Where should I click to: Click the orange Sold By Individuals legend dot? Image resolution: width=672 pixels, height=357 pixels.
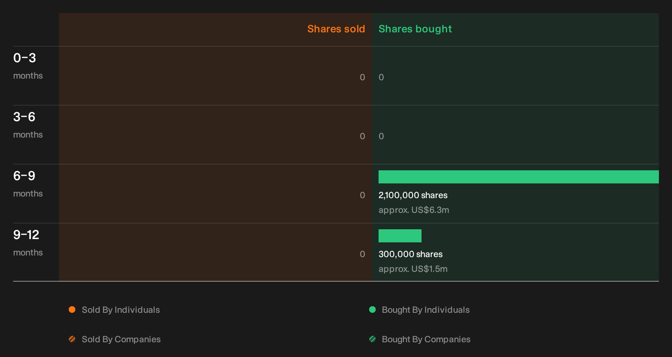coord(72,310)
